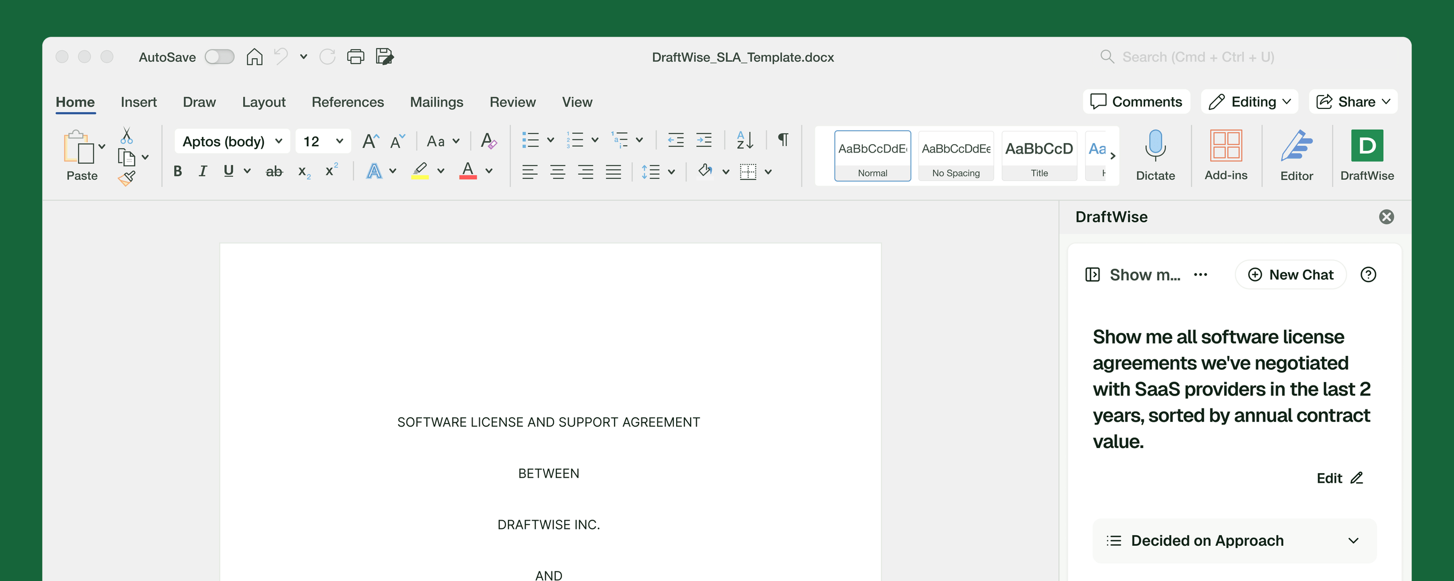Start Dictate with the microphone icon
1454x581 pixels.
(1155, 155)
